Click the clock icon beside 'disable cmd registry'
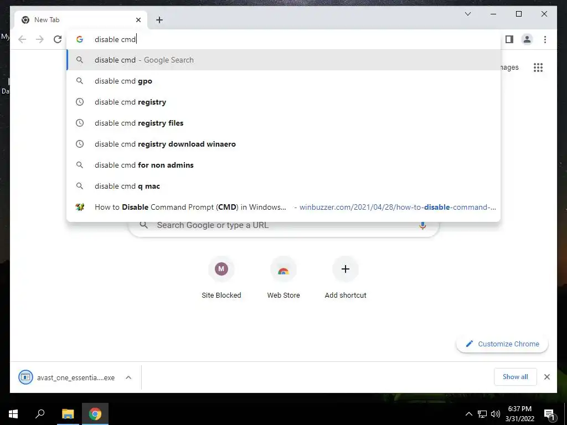The width and height of the screenshot is (567, 425). [x=80, y=102]
